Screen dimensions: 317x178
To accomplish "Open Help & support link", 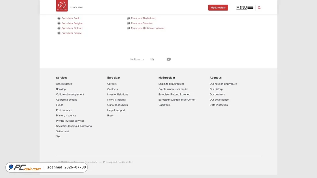I will point(116,110).
